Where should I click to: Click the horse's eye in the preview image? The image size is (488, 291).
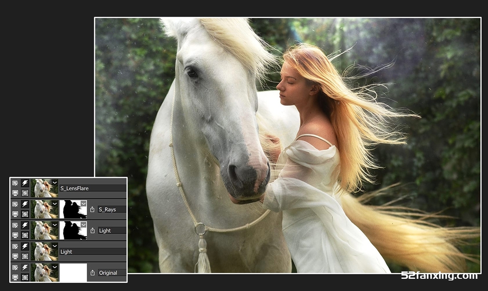pos(191,72)
